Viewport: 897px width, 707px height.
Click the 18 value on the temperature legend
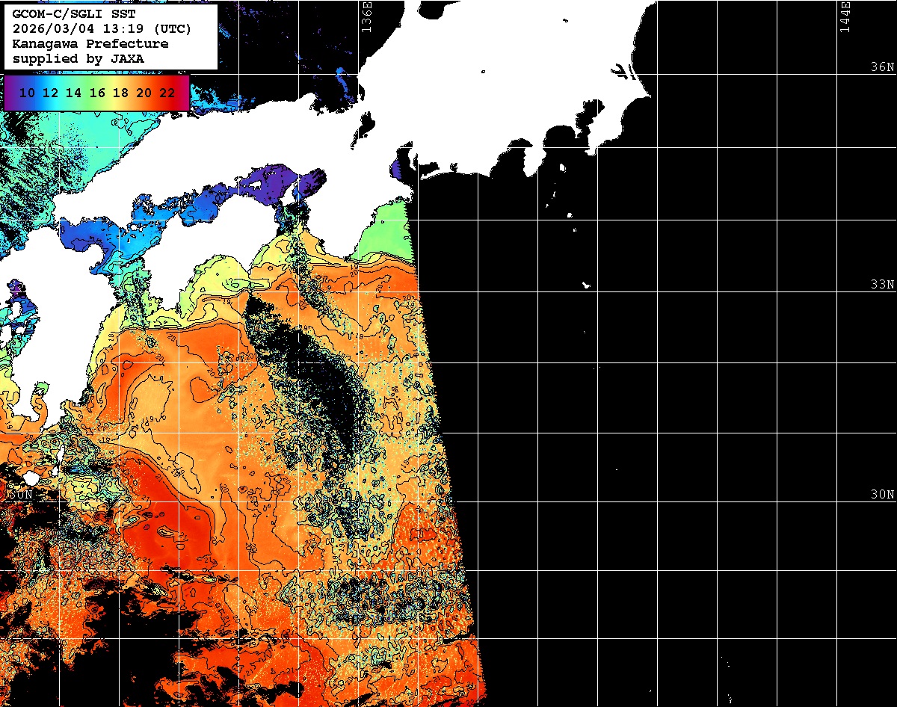click(x=120, y=93)
